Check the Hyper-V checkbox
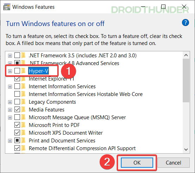The height and width of the screenshot is (173, 195). click(x=17, y=71)
